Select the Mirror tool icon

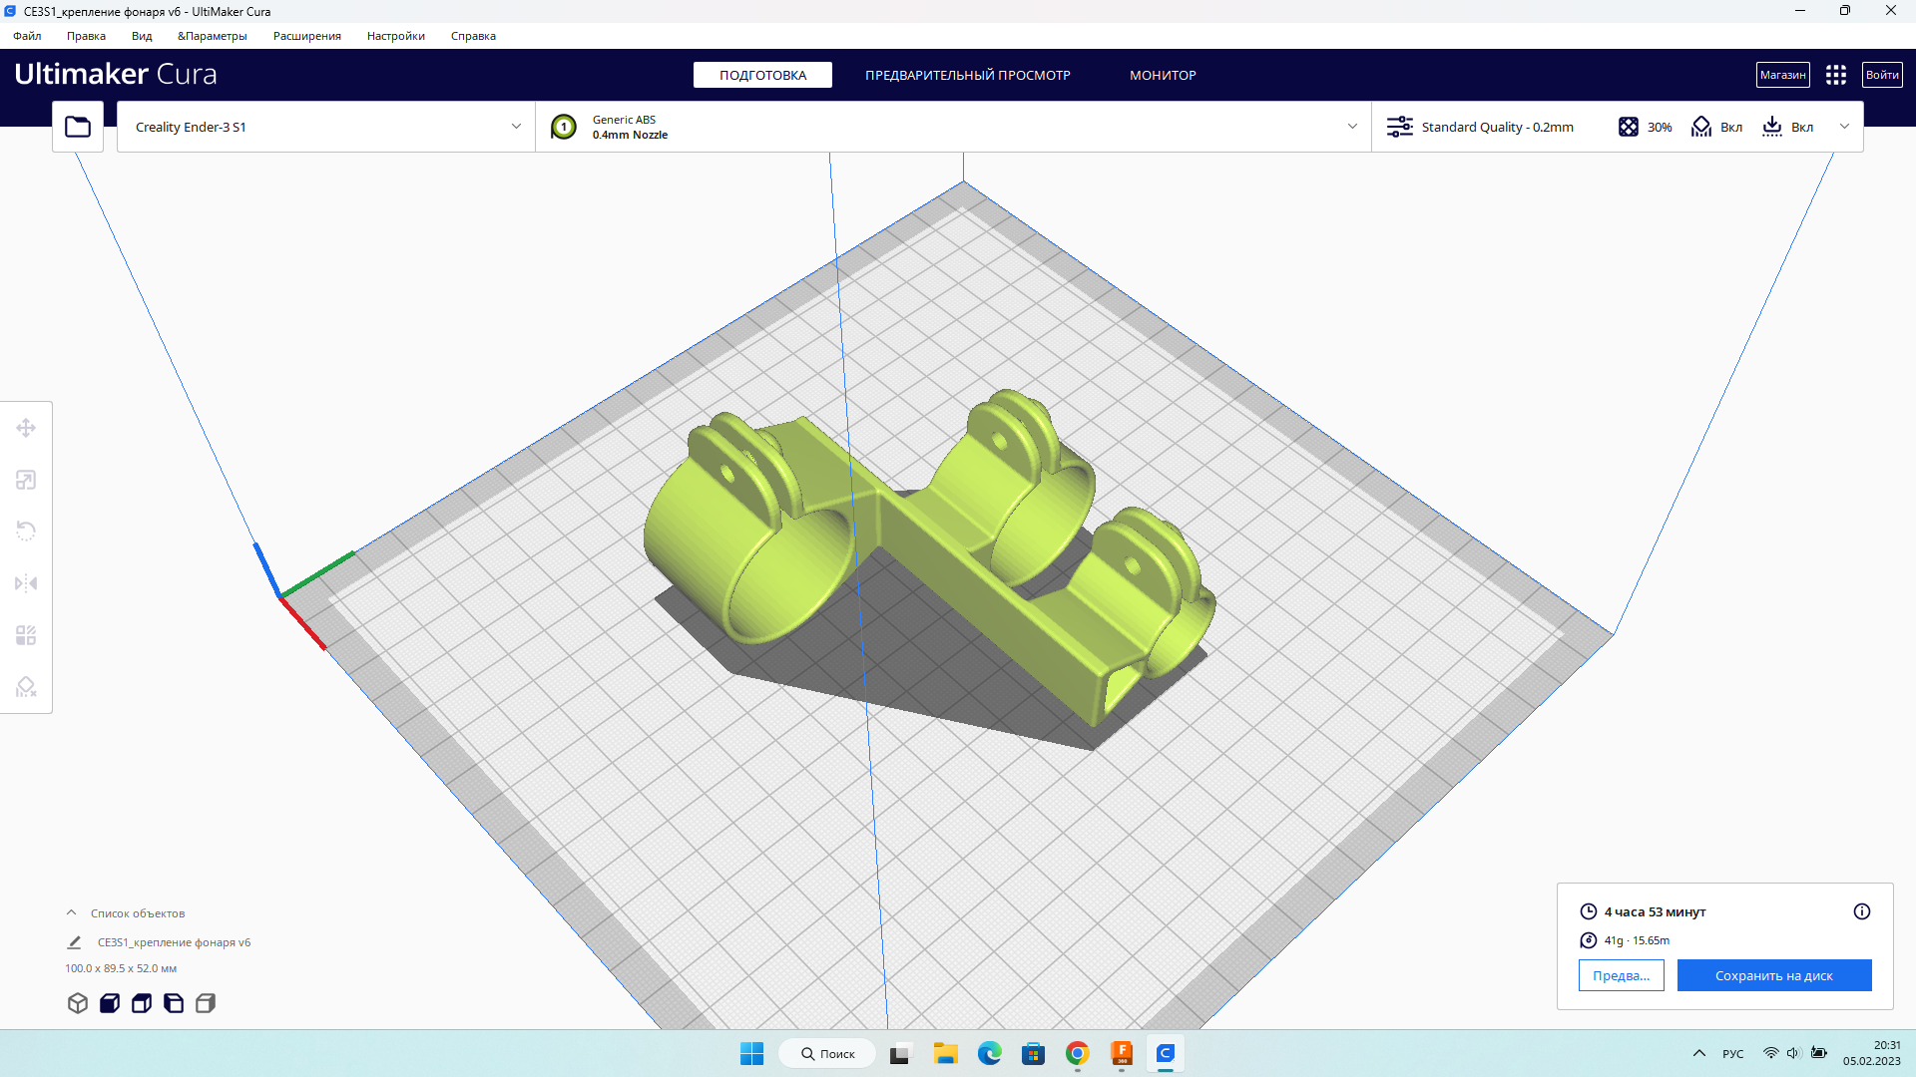[26, 583]
